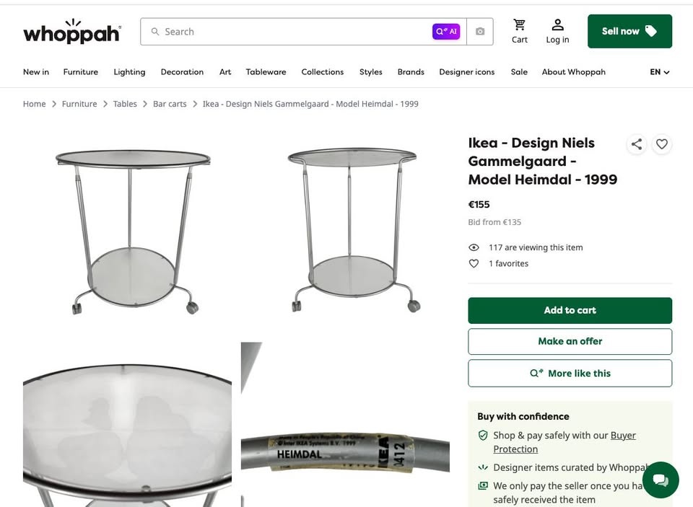The width and height of the screenshot is (693, 507).
Task: Click the eye icon next to viewer count
Action: click(x=474, y=247)
